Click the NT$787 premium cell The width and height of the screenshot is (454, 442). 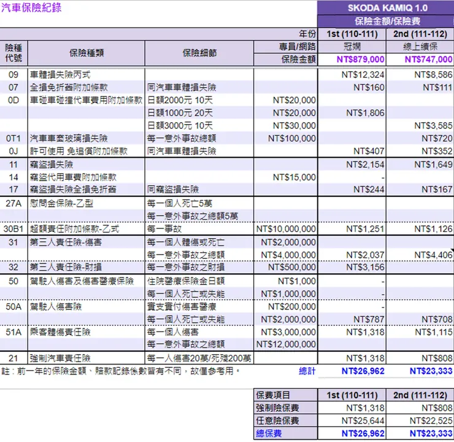[352, 319]
